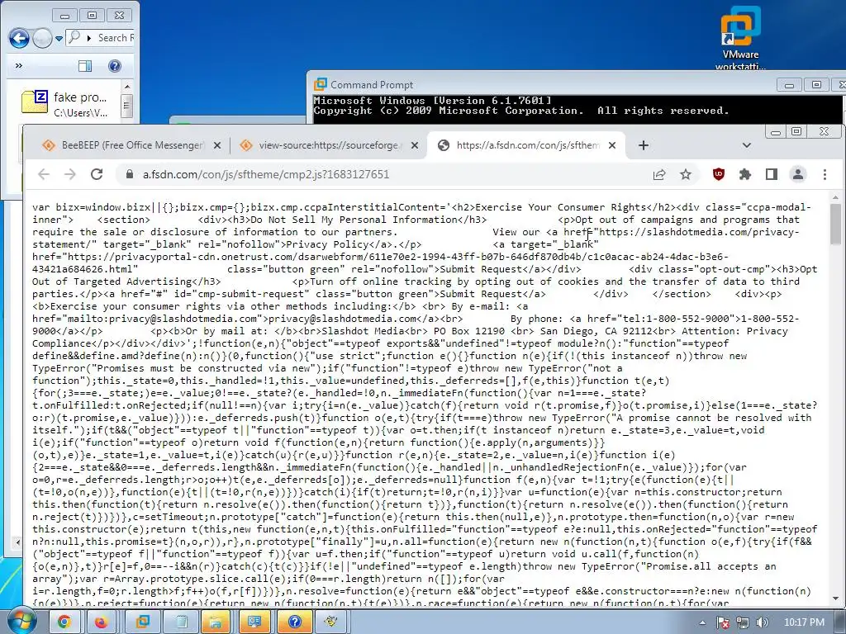Open uBlock Origin extension icon
The height and width of the screenshot is (634, 846).
pyautogui.click(x=719, y=174)
